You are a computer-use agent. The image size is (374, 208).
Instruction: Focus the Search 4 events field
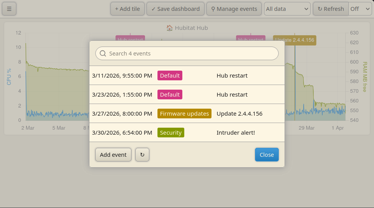(187, 54)
